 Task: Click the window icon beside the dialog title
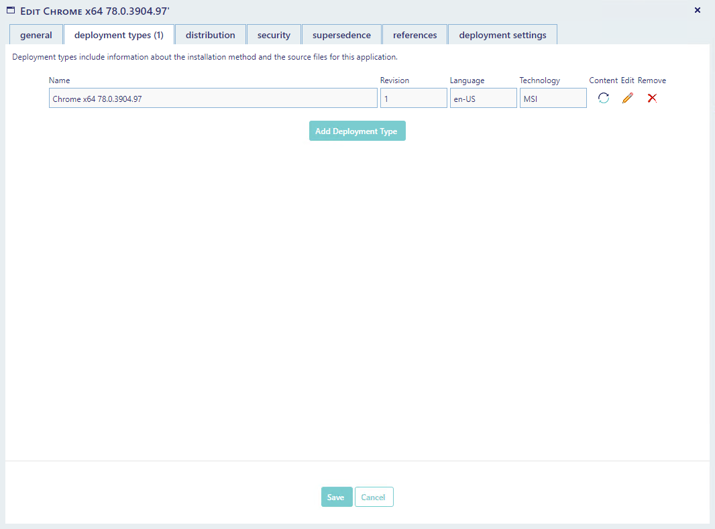click(11, 11)
